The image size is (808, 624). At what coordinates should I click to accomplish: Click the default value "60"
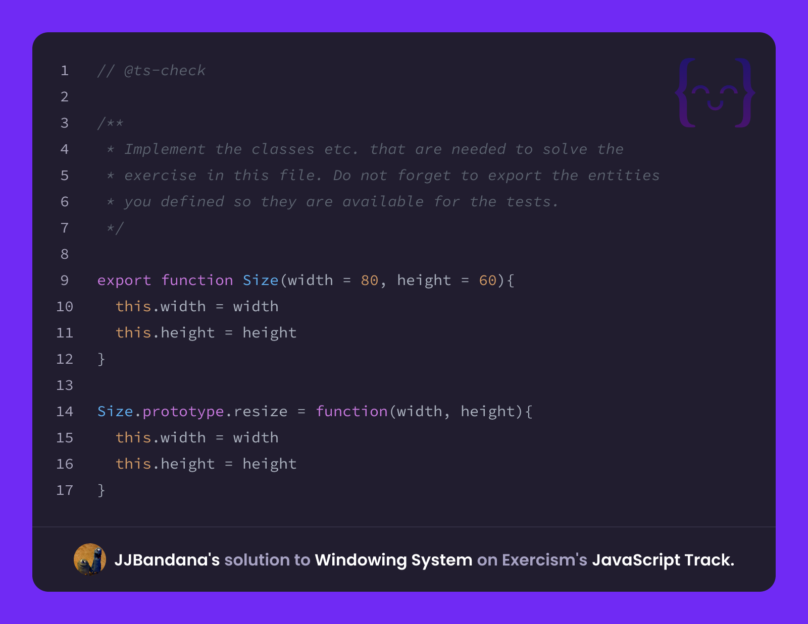488,280
